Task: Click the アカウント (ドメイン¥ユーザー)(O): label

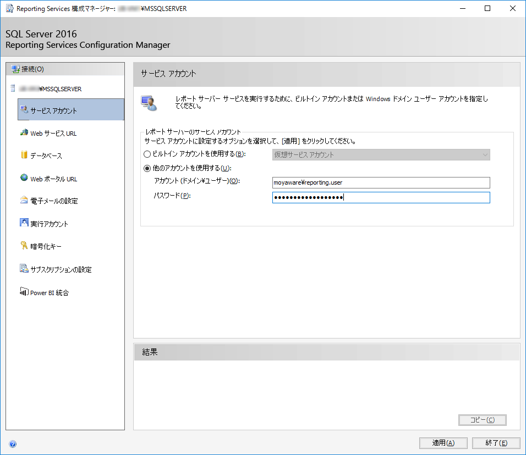Action: click(x=197, y=181)
